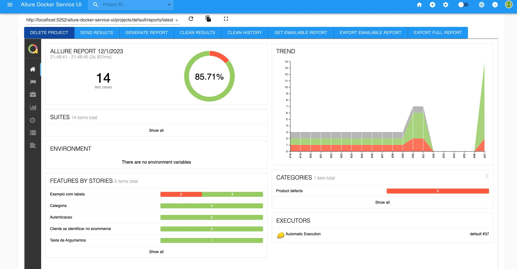This screenshot has height=269, width=517.
Task: Copy report URL with copy icon
Action: (x=208, y=19)
